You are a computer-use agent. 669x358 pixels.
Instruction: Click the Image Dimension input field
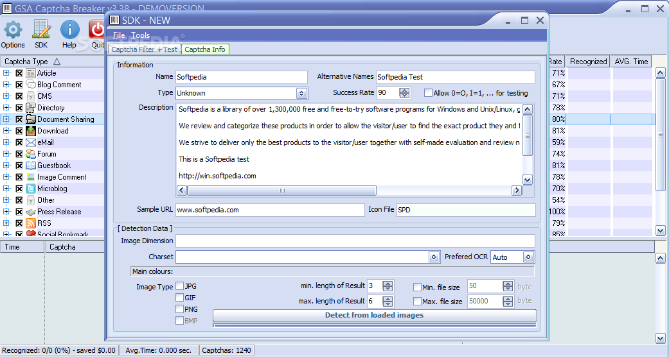click(x=355, y=241)
